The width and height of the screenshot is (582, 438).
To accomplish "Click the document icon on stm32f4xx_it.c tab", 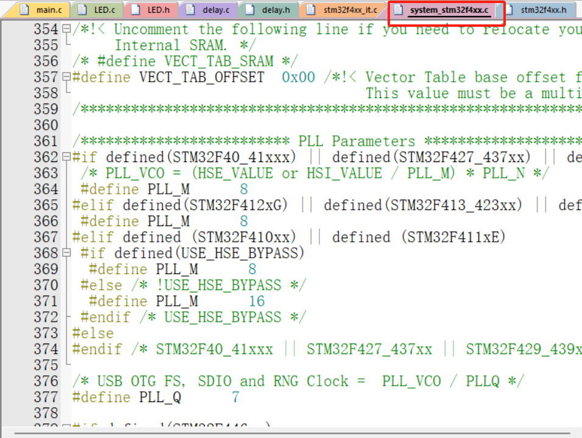I will [x=310, y=9].
